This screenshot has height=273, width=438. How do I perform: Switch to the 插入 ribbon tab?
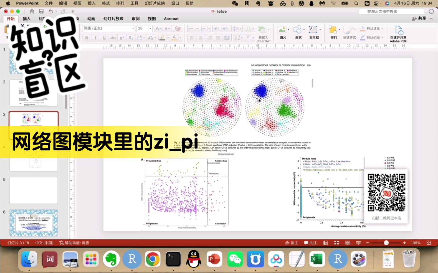click(x=27, y=19)
